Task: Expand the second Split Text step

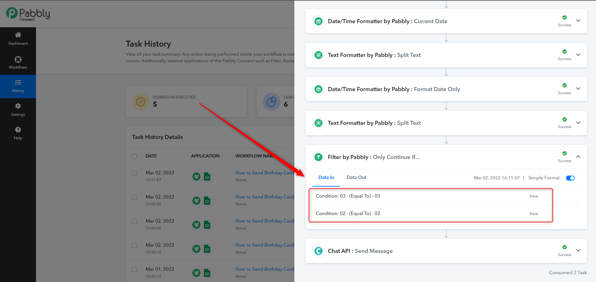Action: 578,123
